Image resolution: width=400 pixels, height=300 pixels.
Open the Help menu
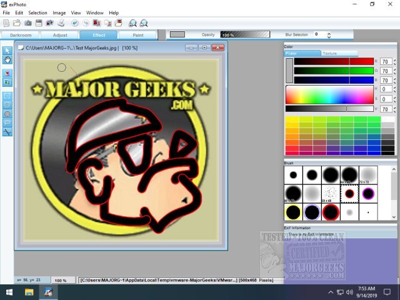click(114, 12)
